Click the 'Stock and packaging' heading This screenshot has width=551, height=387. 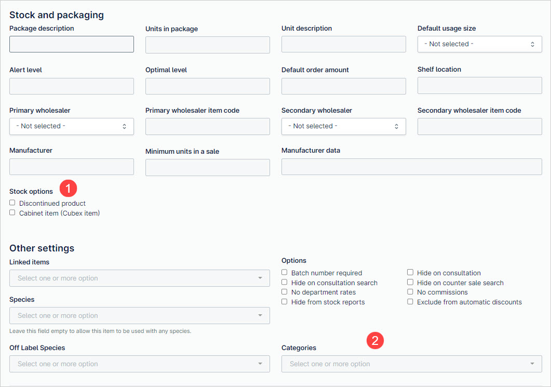click(x=57, y=15)
